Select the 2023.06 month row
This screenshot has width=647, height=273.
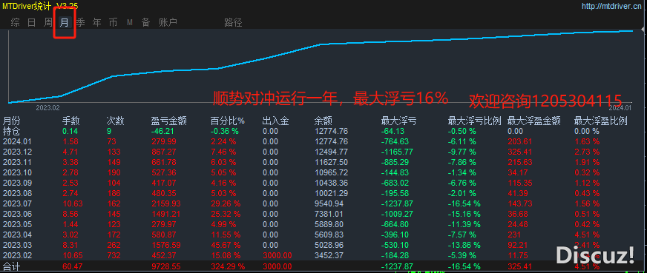point(323,214)
